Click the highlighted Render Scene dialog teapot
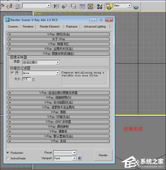 109,7
